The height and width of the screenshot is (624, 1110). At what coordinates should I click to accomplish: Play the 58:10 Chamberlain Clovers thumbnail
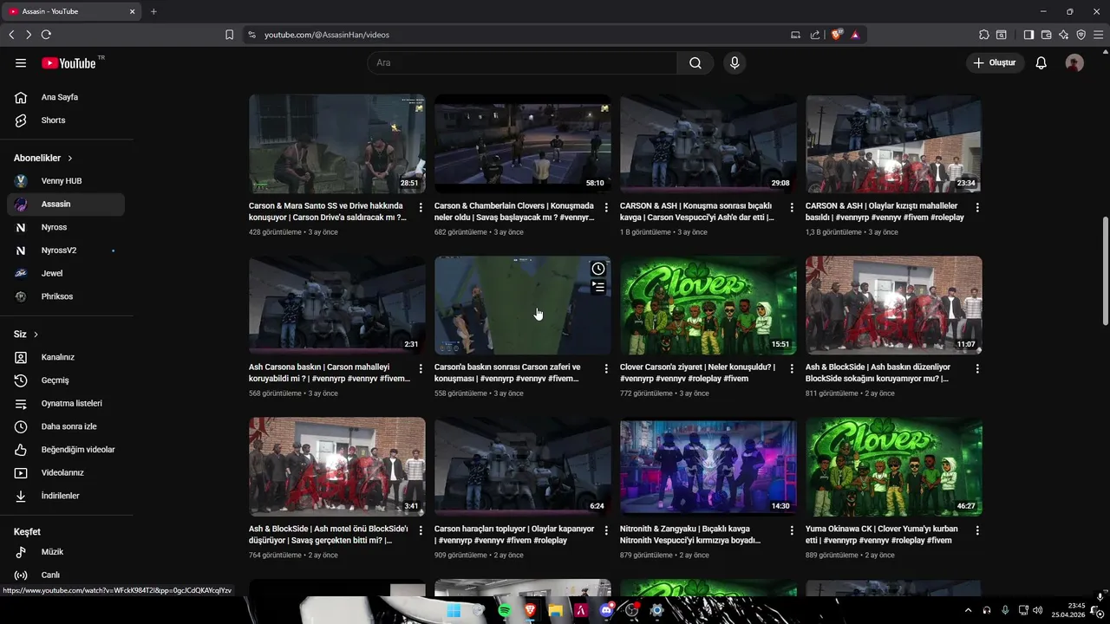tap(523, 144)
